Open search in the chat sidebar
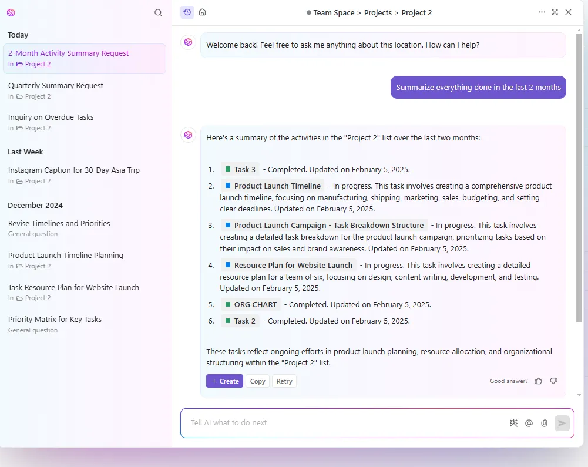588x467 pixels. pyautogui.click(x=158, y=13)
